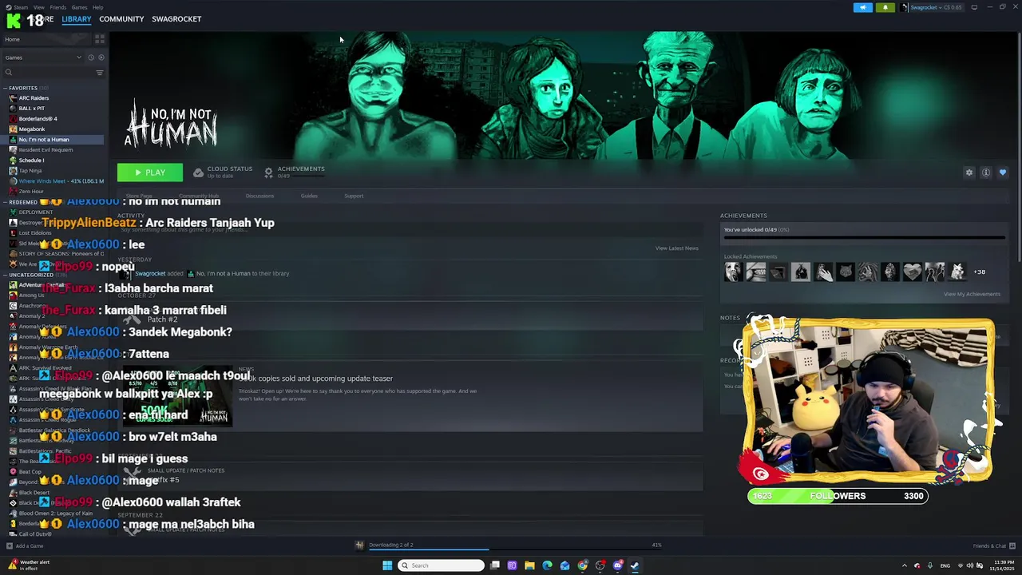Open the SWAGROCKET profile tab
Screen dimensions: 1022x575
[x=176, y=19]
